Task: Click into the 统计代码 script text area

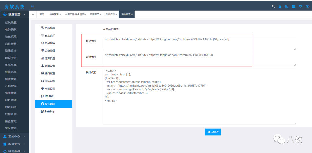Action: coord(199,97)
